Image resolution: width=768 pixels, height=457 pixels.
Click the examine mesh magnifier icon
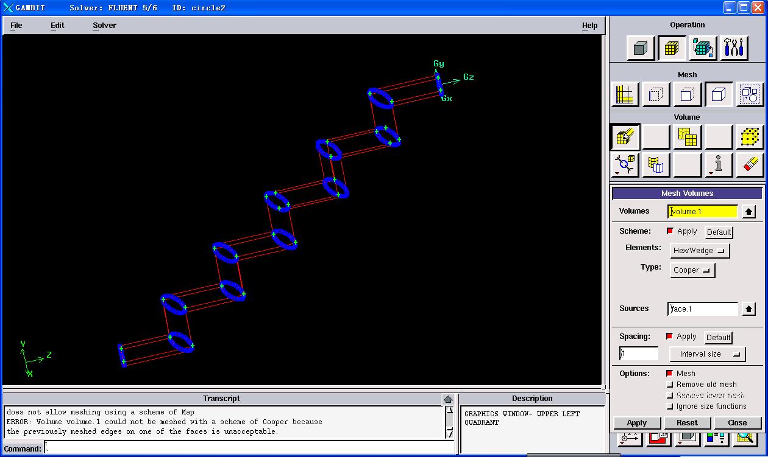click(x=745, y=438)
